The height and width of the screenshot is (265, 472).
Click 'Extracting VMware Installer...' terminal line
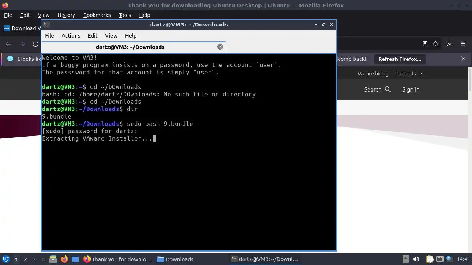(x=97, y=138)
